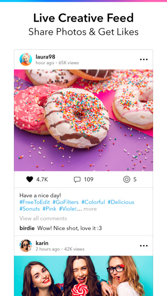Open the laura98 username link
The width and height of the screenshot is (167, 296).
[46, 57]
